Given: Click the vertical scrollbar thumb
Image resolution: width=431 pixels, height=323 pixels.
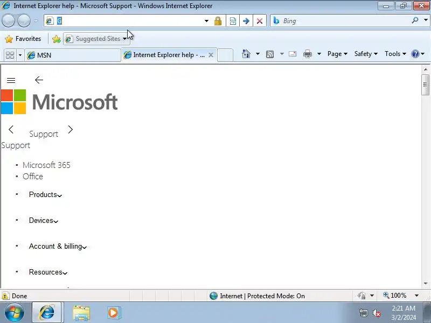Looking at the screenshot, I should click(426, 85).
